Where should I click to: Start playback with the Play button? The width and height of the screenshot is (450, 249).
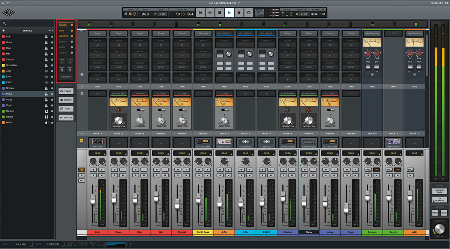(x=229, y=13)
